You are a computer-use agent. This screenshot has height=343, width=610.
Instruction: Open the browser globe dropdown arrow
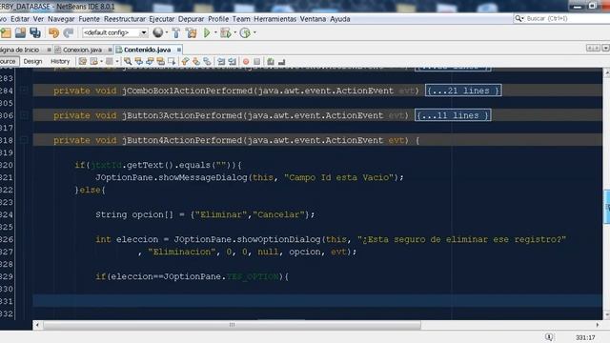pyautogui.click(x=167, y=32)
